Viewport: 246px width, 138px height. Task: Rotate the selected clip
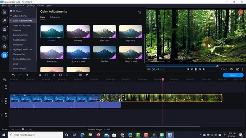47,75
